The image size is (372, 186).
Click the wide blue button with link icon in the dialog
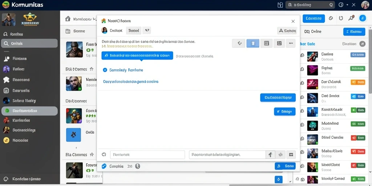tap(137, 56)
